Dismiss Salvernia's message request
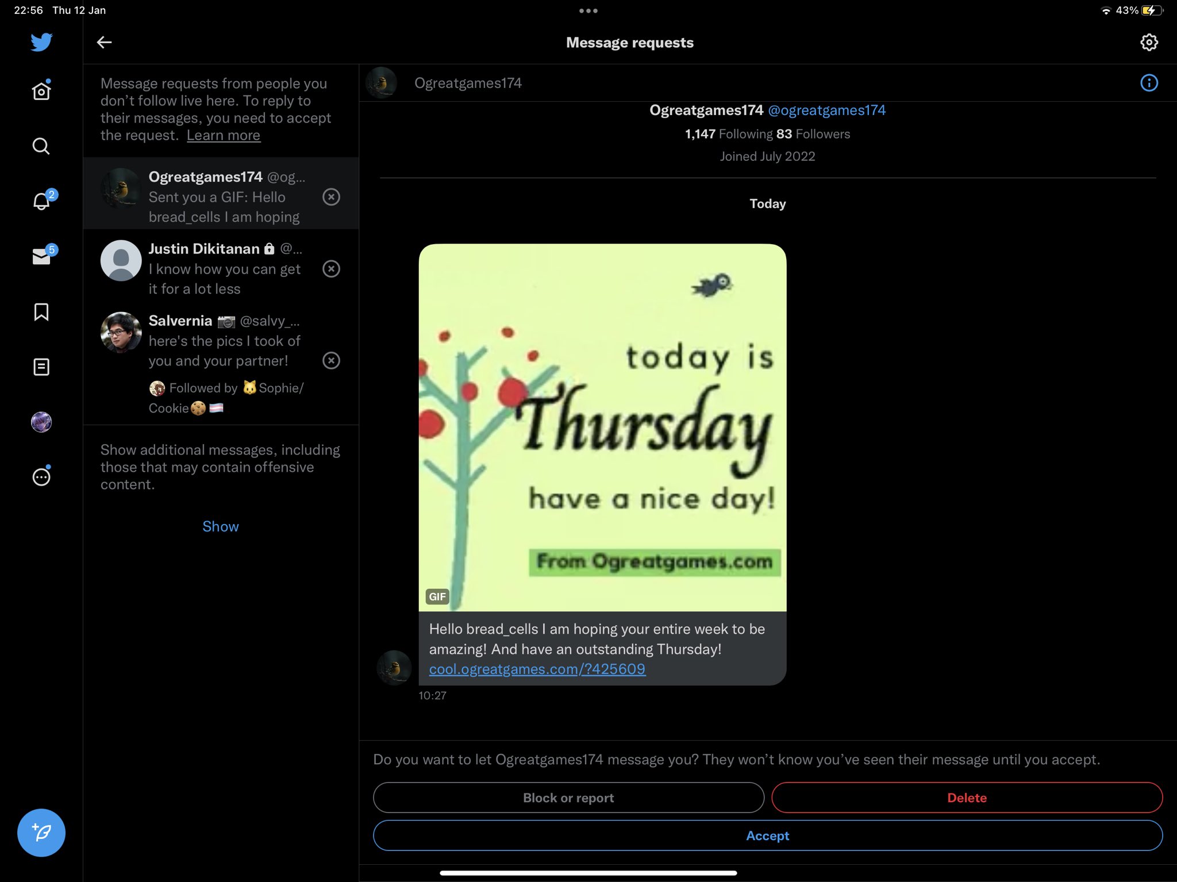The width and height of the screenshot is (1177, 882). [331, 360]
